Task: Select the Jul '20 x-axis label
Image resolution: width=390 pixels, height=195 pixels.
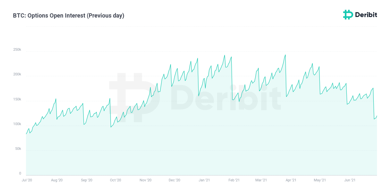Action: click(27, 180)
